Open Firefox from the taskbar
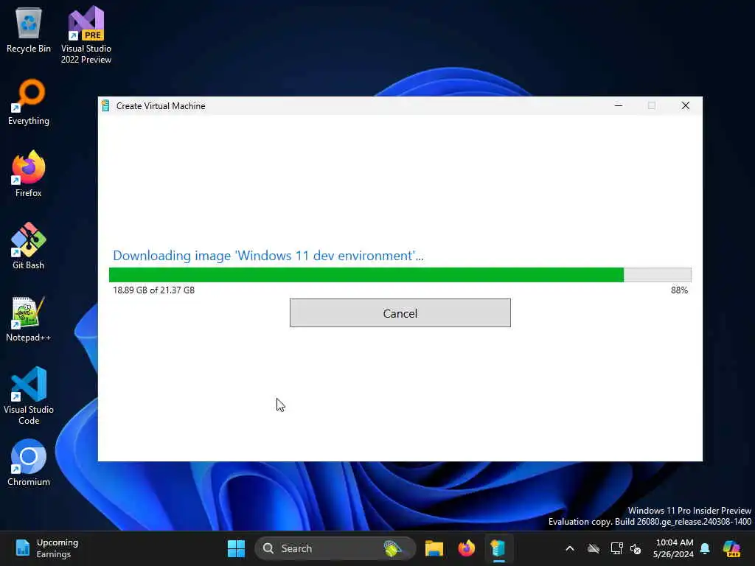Screen dimensions: 755x566 466,548
